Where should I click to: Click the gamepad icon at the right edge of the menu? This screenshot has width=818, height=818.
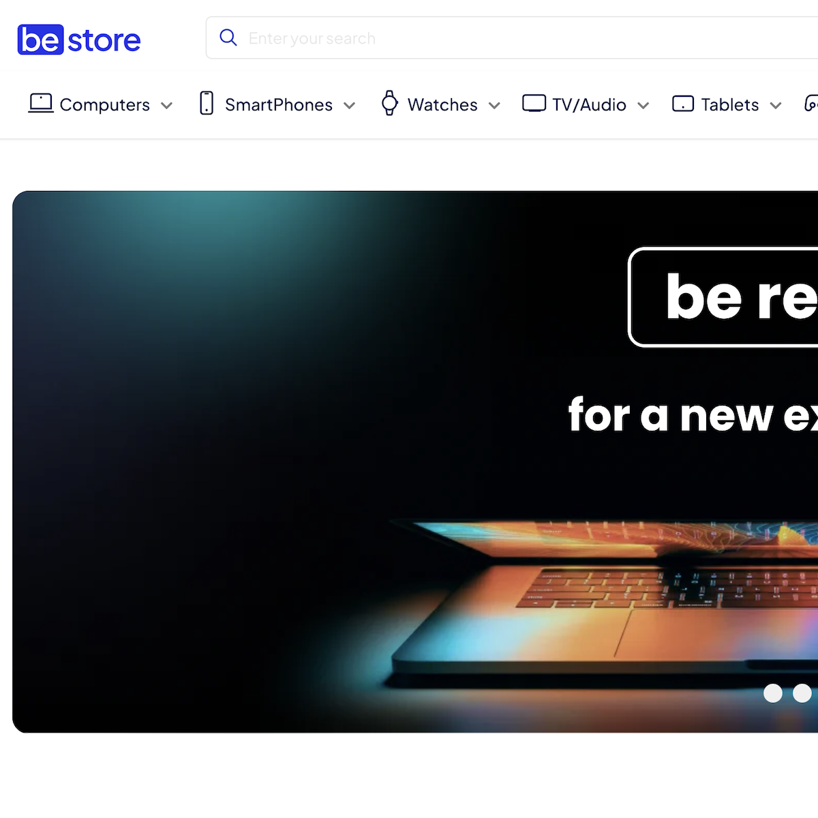click(811, 104)
